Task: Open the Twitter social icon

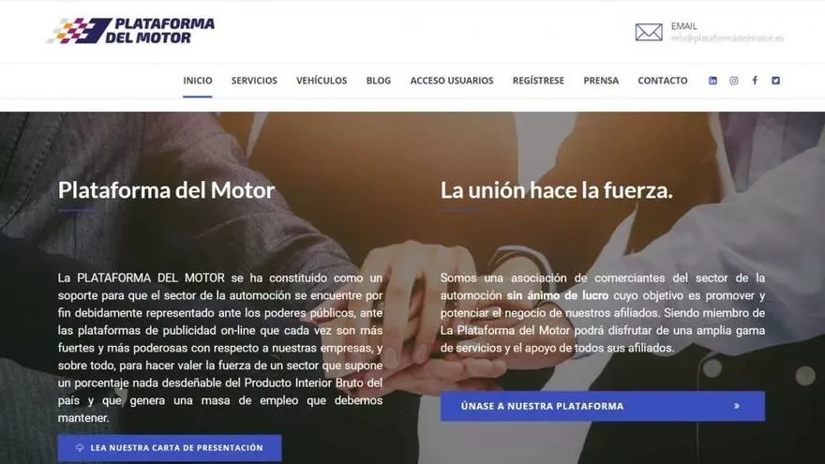Action: 775,81
